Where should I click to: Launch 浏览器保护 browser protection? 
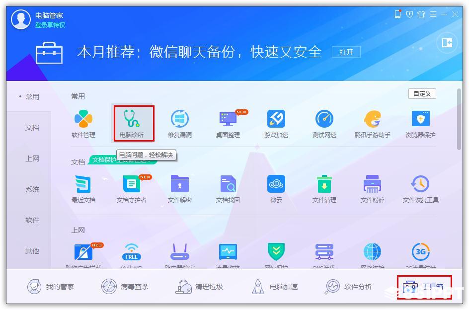point(420,124)
